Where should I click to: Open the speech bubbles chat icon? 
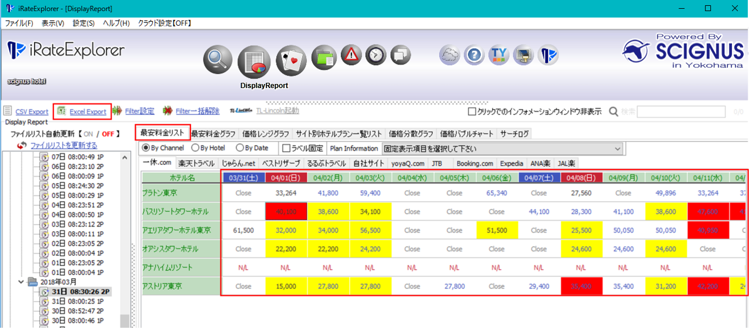400,55
